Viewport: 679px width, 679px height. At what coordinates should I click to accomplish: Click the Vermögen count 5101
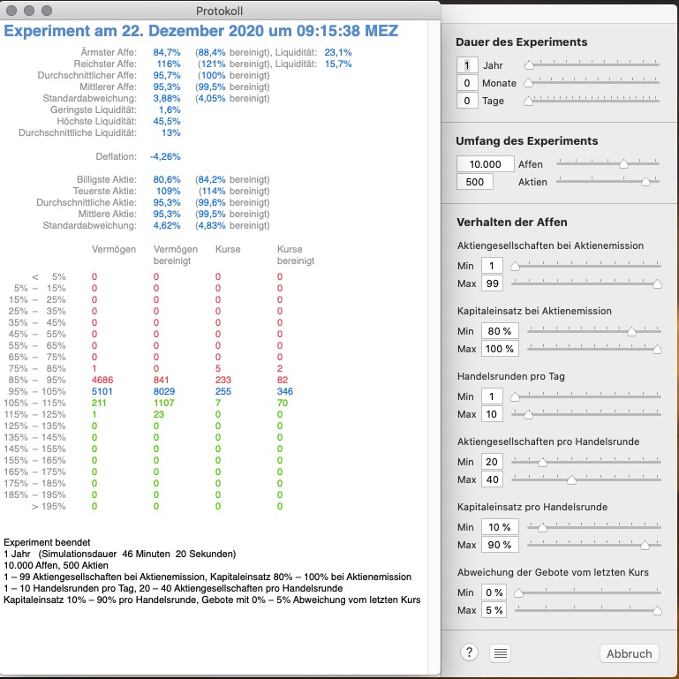tap(102, 391)
